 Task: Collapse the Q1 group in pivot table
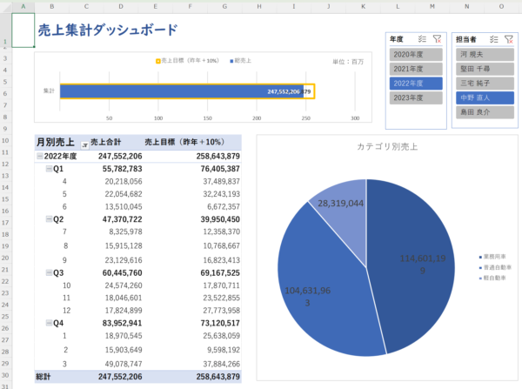(48, 169)
